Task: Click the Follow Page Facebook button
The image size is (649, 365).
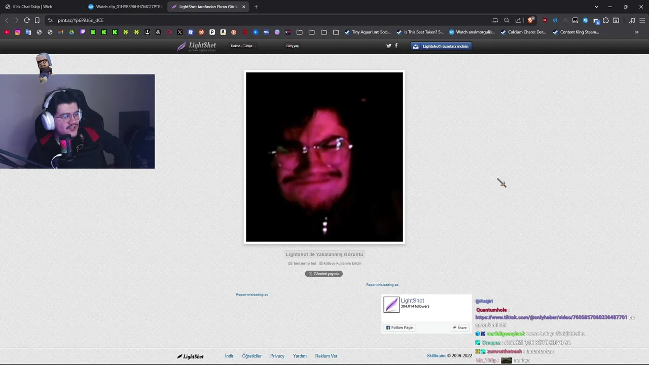Action: coord(400,327)
